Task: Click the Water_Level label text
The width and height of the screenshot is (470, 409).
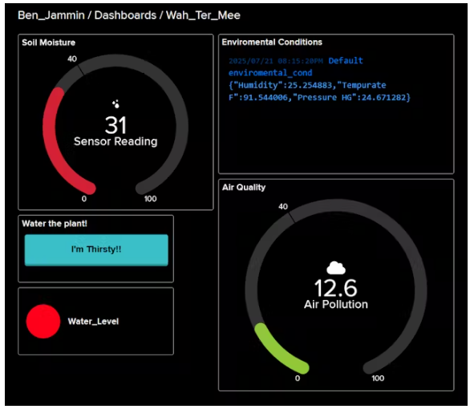Action: click(93, 322)
